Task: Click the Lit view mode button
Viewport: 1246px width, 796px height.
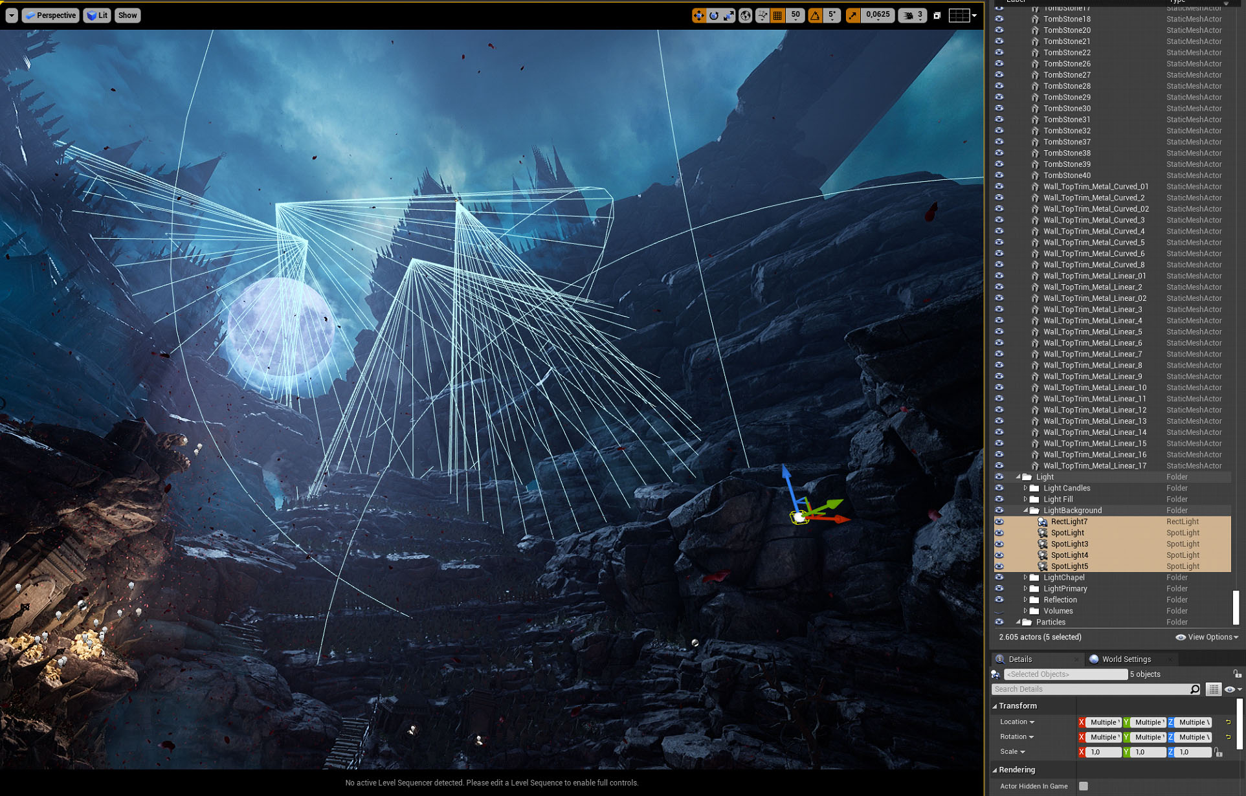Action: tap(97, 15)
